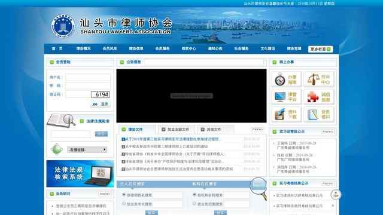Image resolution: width=383 pixels, height=215 pixels.
Task: Select the first radio under personal info search
Action: (124, 195)
